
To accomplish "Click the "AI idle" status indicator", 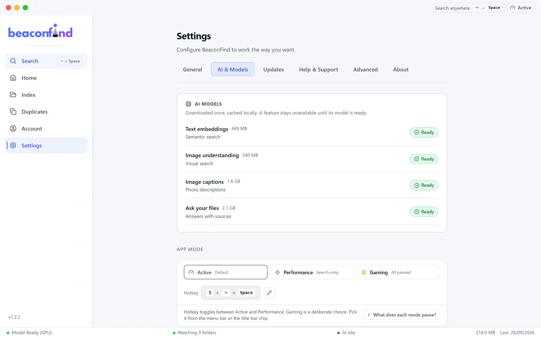I will click(x=346, y=333).
